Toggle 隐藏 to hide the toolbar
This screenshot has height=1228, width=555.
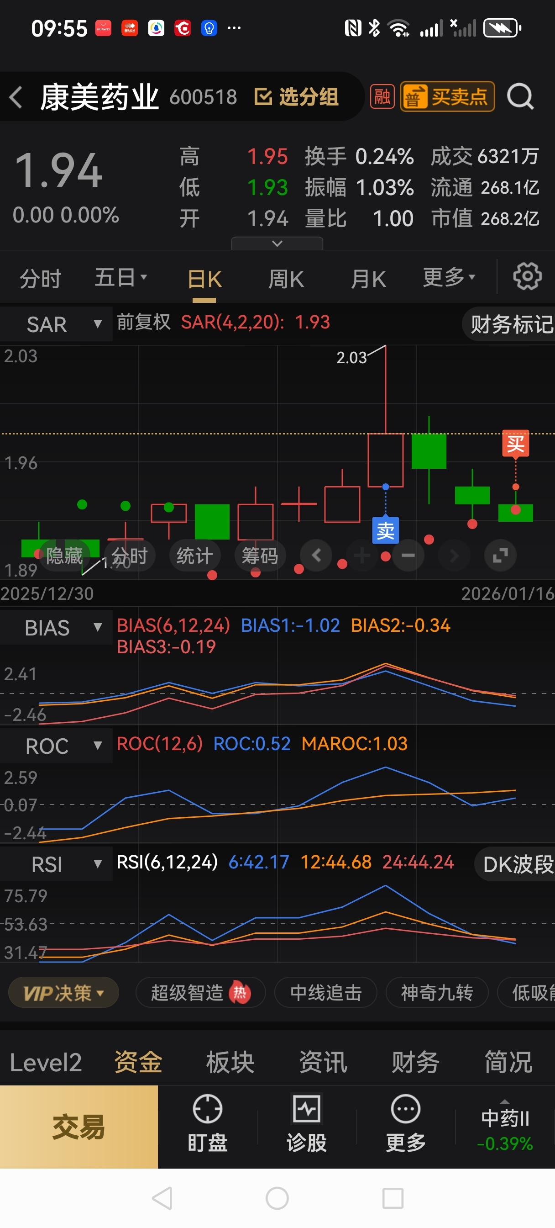pyautogui.click(x=64, y=556)
